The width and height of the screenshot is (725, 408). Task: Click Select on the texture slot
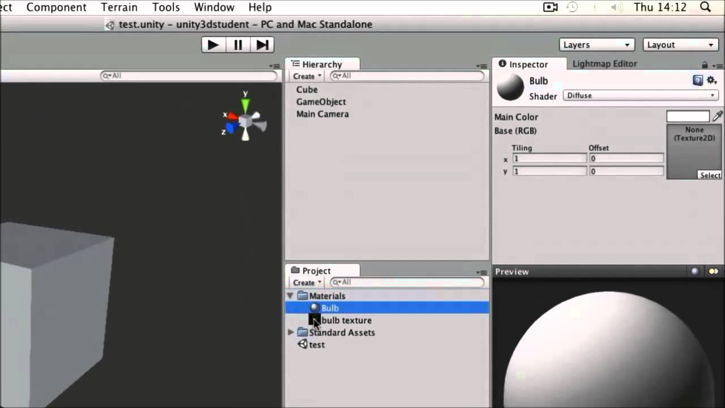click(710, 176)
